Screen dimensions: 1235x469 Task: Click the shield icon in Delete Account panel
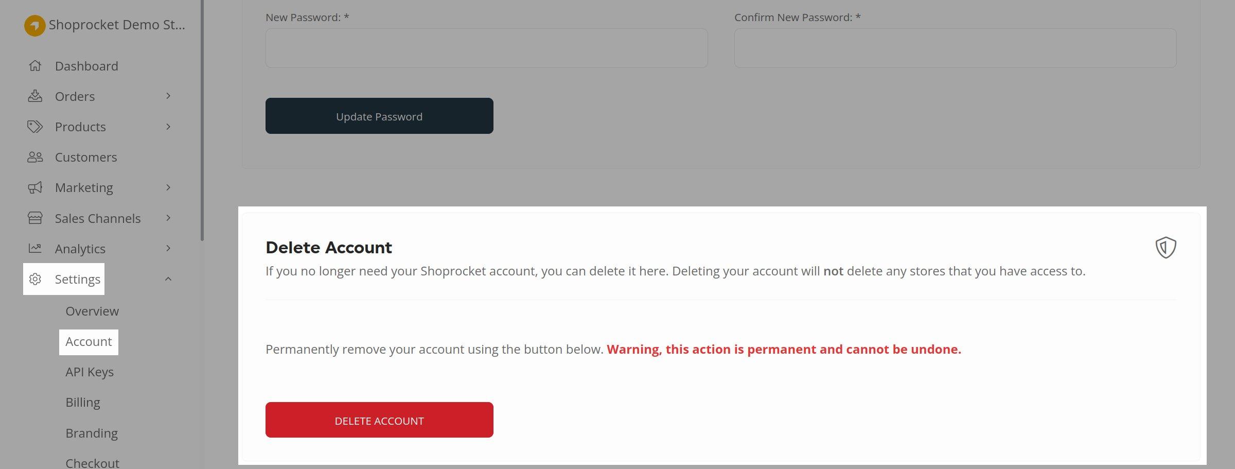coord(1165,247)
